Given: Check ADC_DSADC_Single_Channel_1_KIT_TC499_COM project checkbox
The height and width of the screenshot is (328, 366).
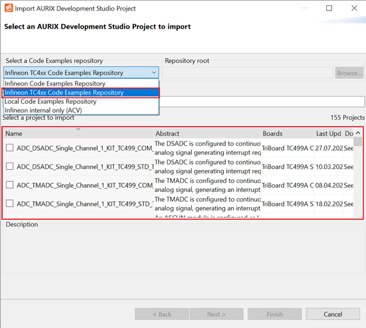Looking at the screenshot, I should [9, 148].
